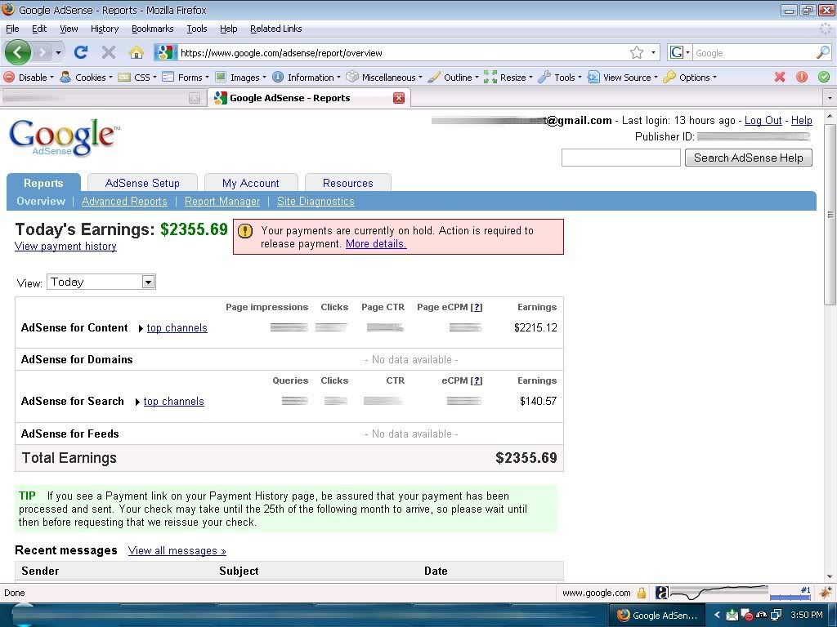
Task: Click the AdSense help search input field
Action: [621, 158]
